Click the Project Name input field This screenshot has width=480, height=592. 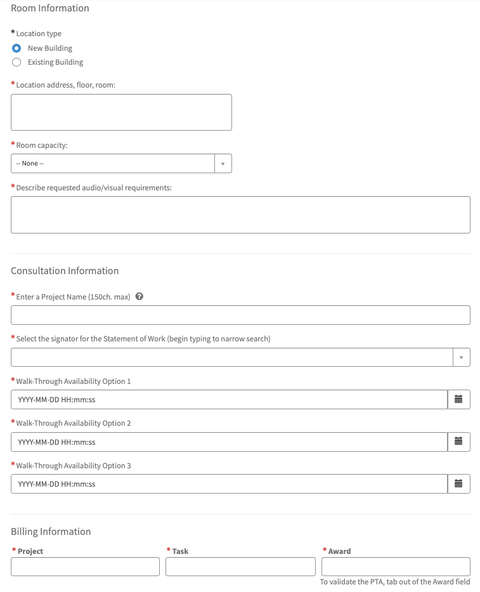pos(240,315)
